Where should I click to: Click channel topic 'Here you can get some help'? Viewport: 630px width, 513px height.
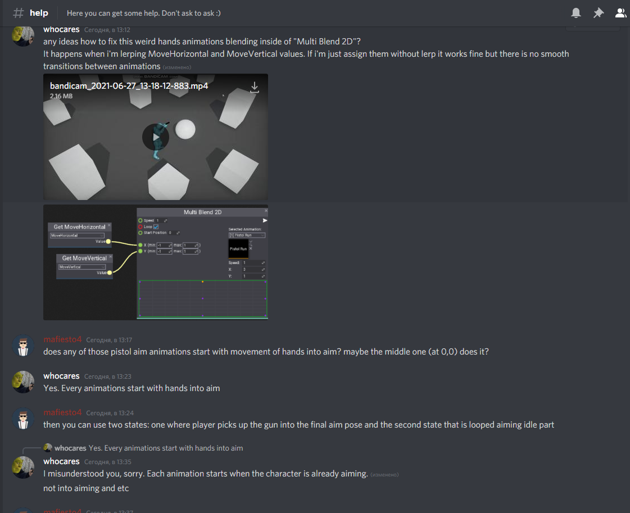pos(143,13)
